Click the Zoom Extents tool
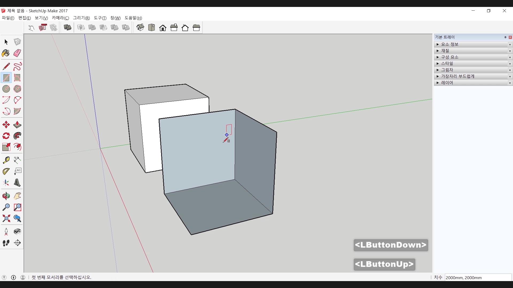The width and height of the screenshot is (513, 288). [6, 219]
